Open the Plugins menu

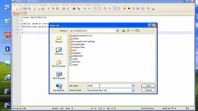tap(88, 5)
